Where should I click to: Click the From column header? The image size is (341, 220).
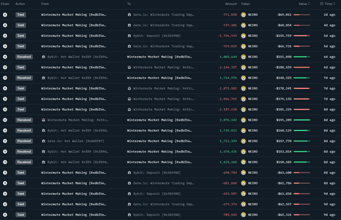coord(46,4)
